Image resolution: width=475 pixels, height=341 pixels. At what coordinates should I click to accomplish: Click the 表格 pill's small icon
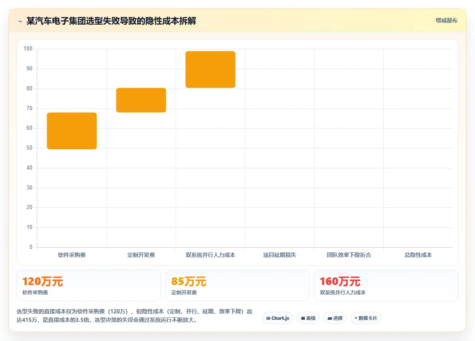(303, 318)
